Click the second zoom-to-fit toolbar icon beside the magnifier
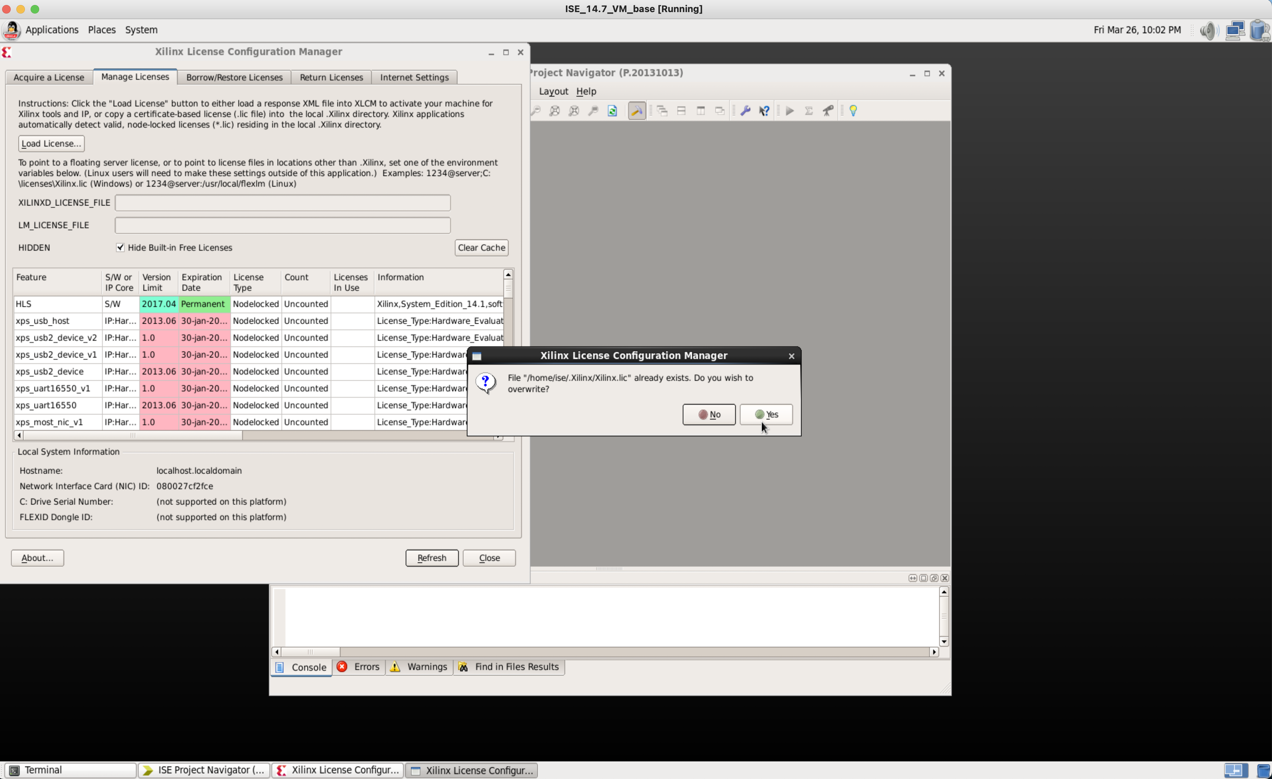The width and height of the screenshot is (1272, 779). 573,110
